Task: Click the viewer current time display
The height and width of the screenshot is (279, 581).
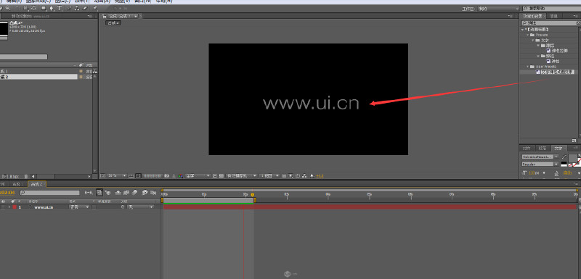Action: pos(153,176)
